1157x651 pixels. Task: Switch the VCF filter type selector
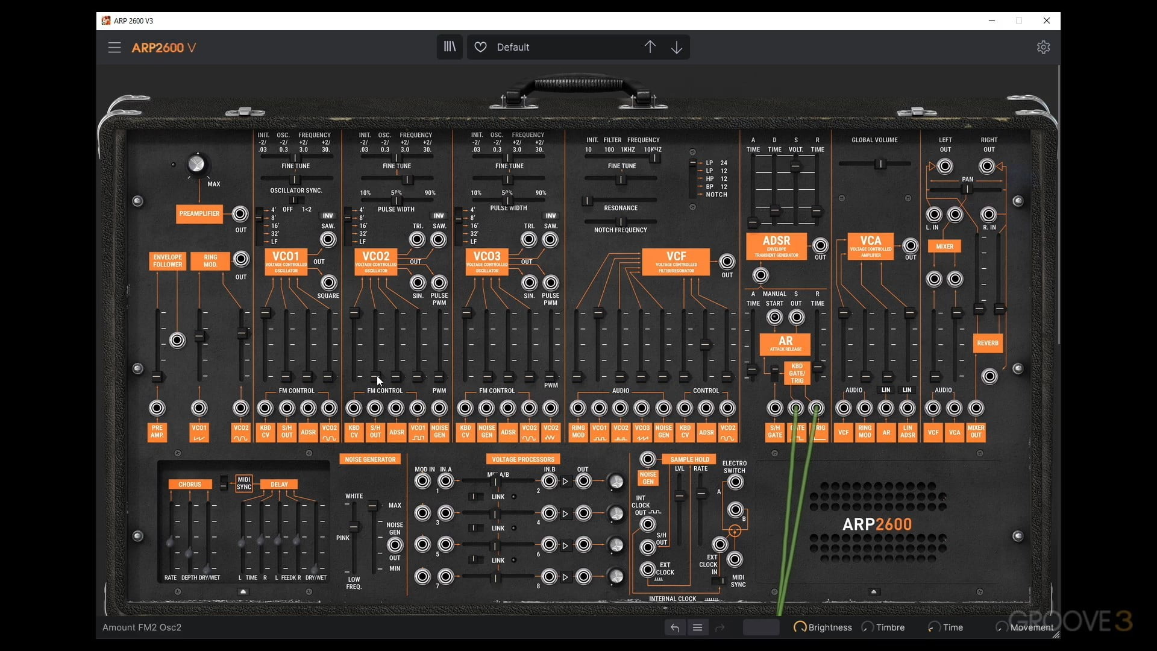693,178
